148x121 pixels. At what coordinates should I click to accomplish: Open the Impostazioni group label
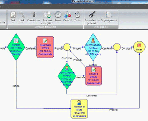pos(101,27)
